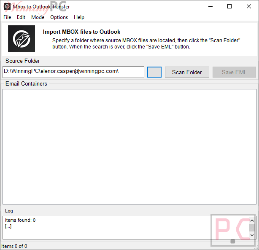Click the "Items 0 of 0" status bar text

click(x=14, y=246)
